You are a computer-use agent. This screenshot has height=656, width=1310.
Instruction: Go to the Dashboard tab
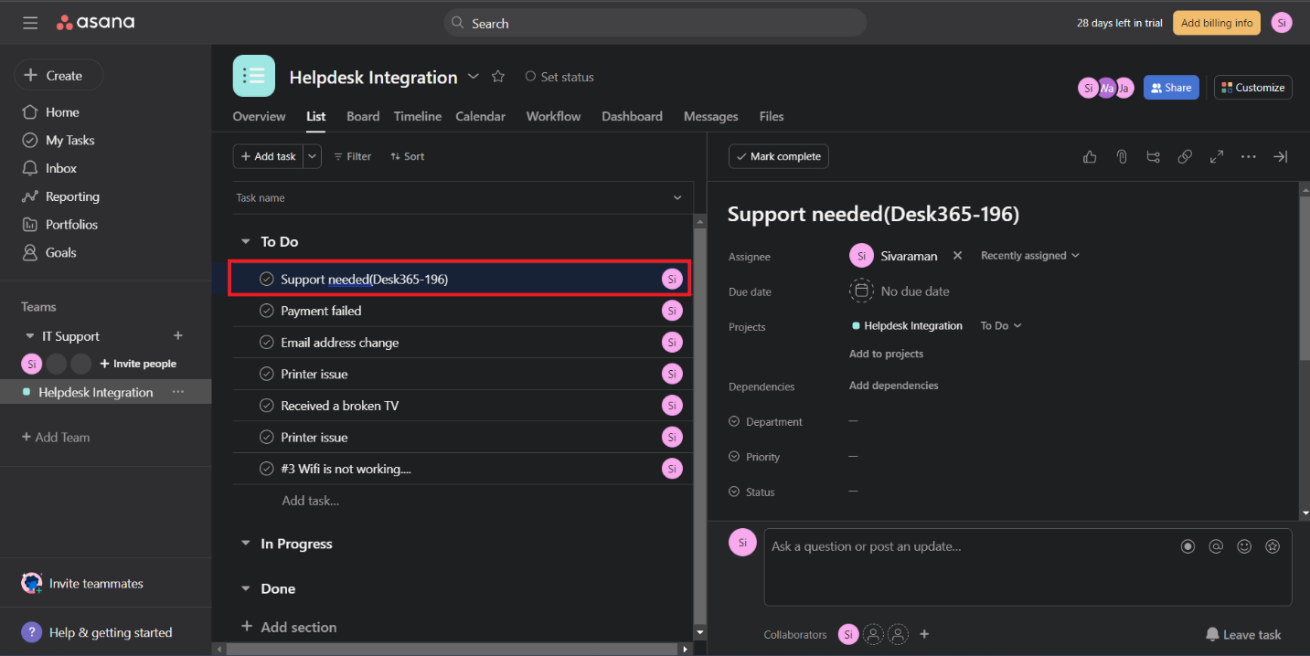click(632, 116)
